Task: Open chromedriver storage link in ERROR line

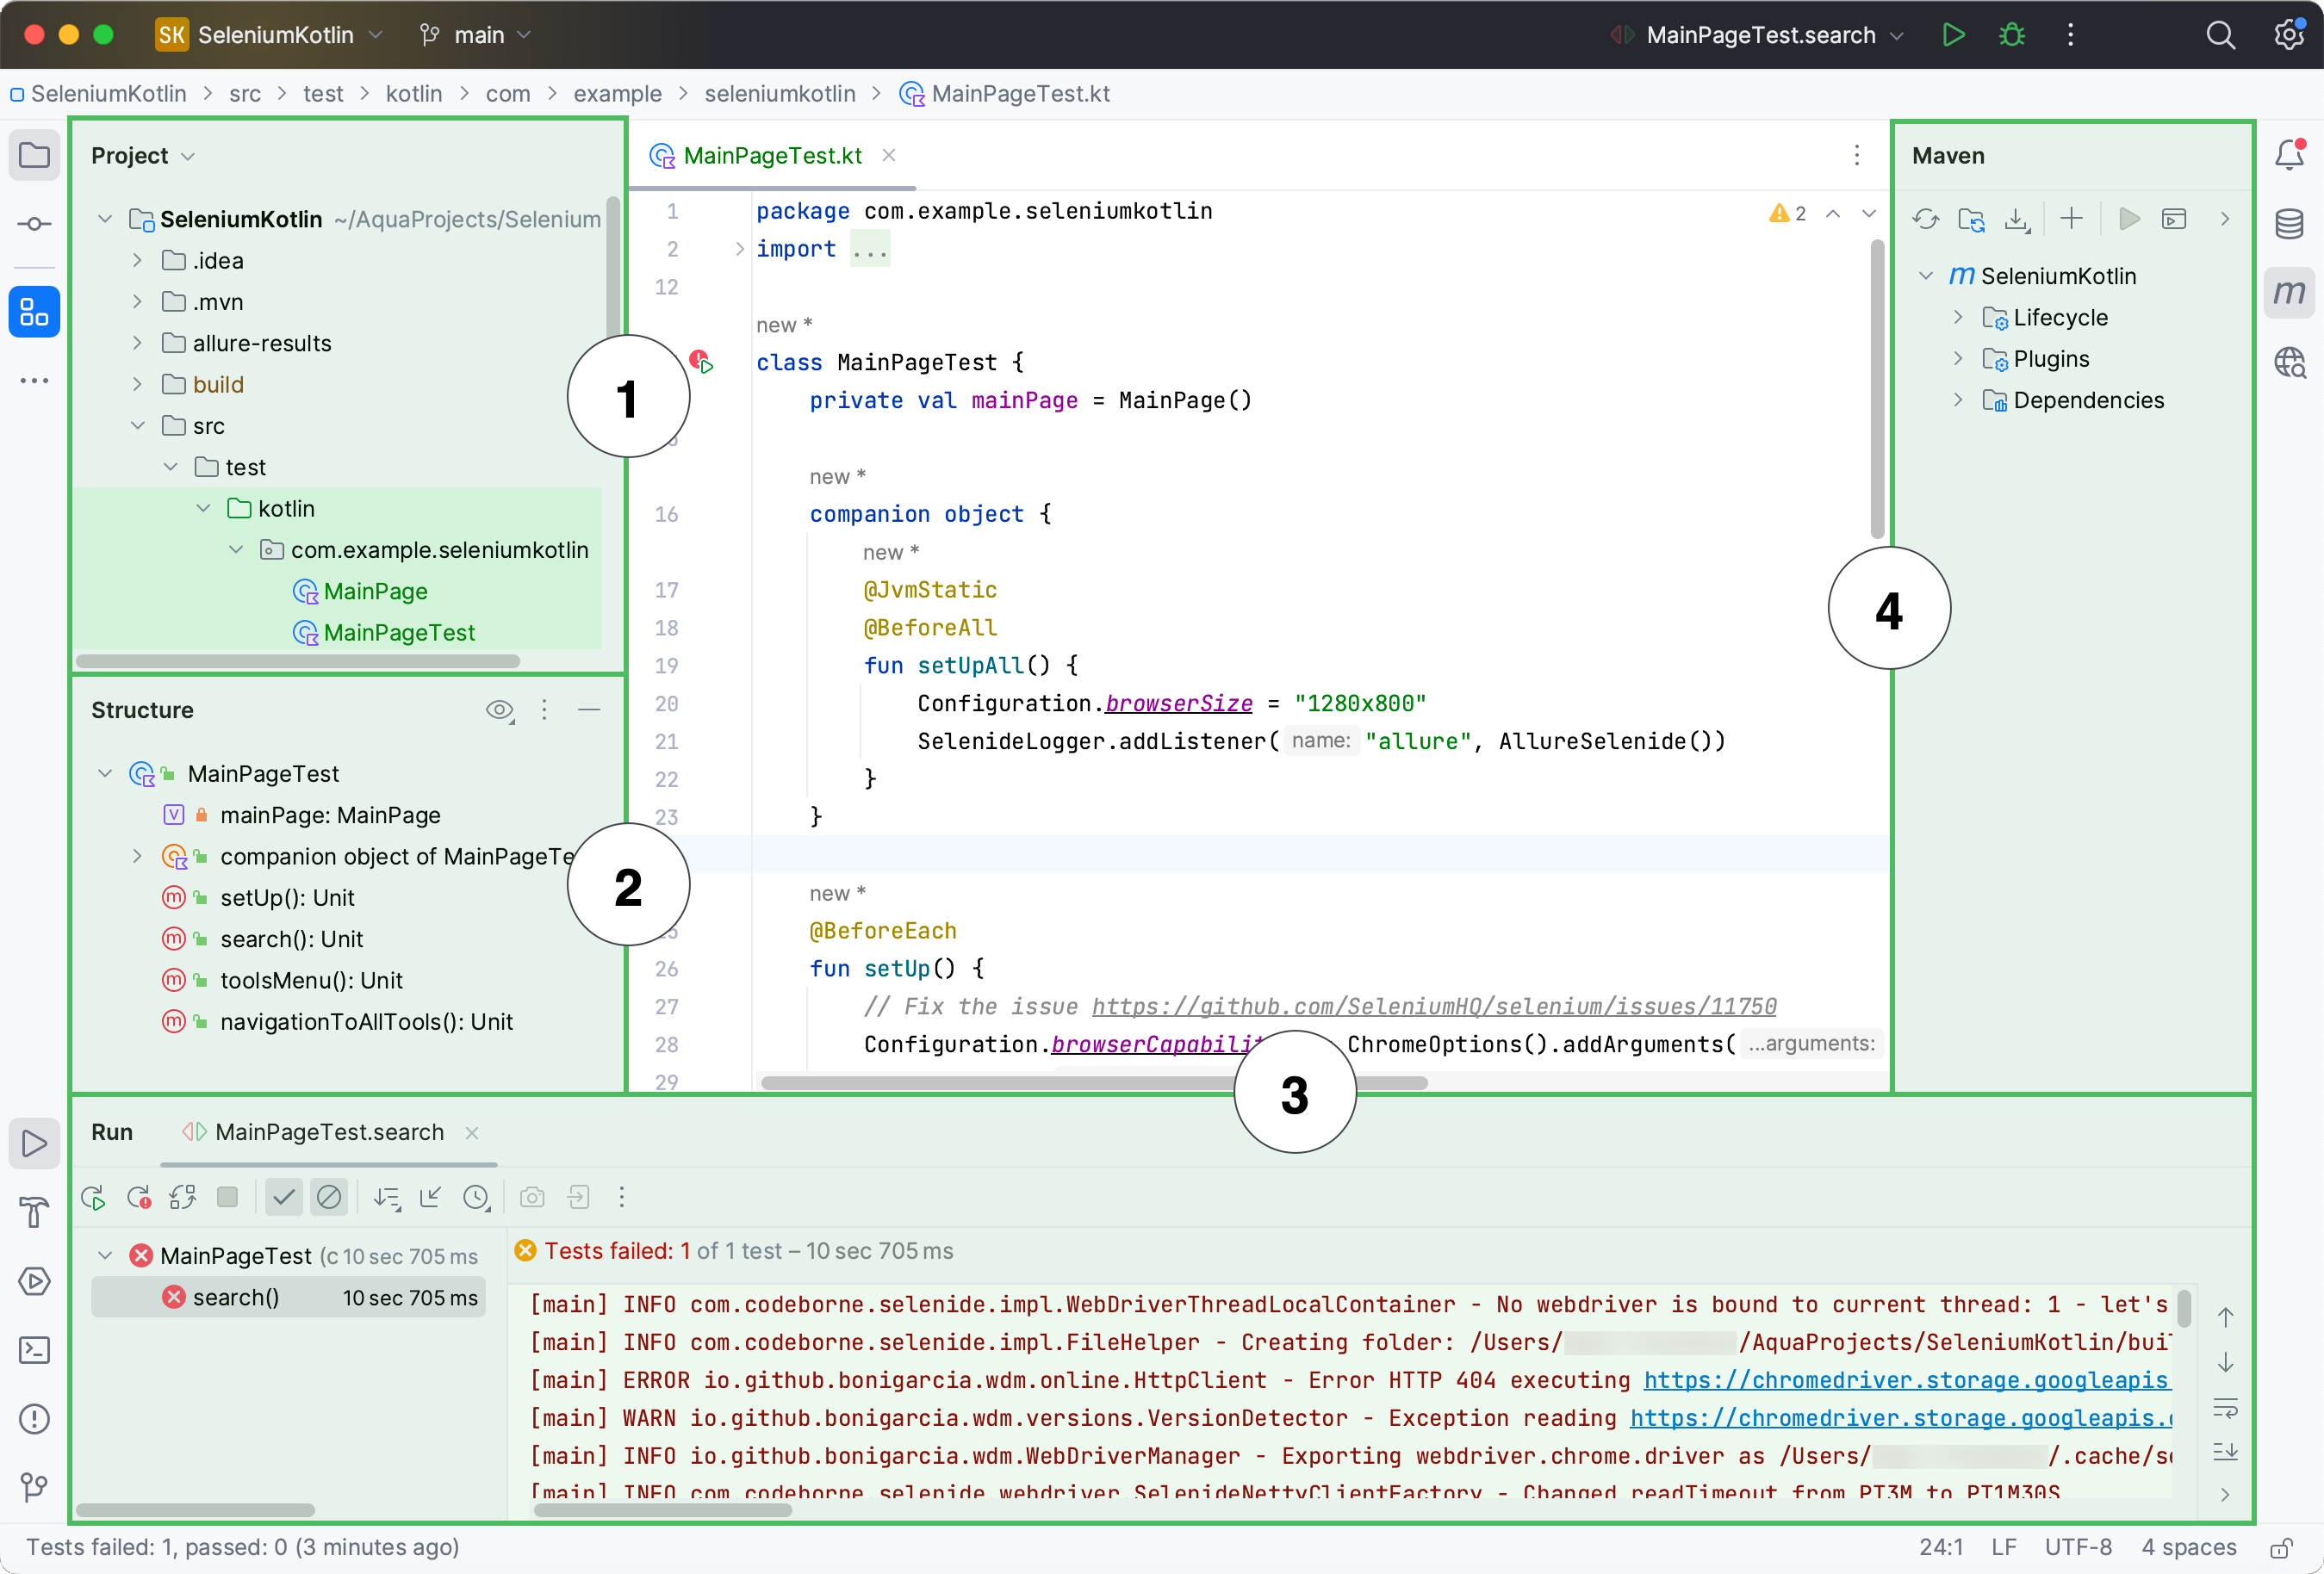Action: 1906,1380
